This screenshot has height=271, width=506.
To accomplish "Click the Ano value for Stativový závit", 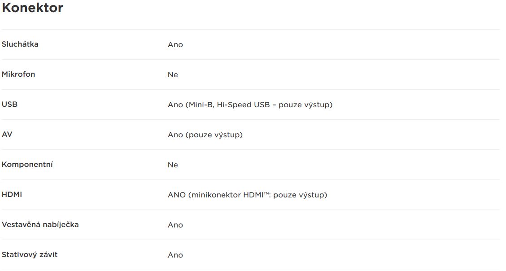I will [x=175, y=255].
